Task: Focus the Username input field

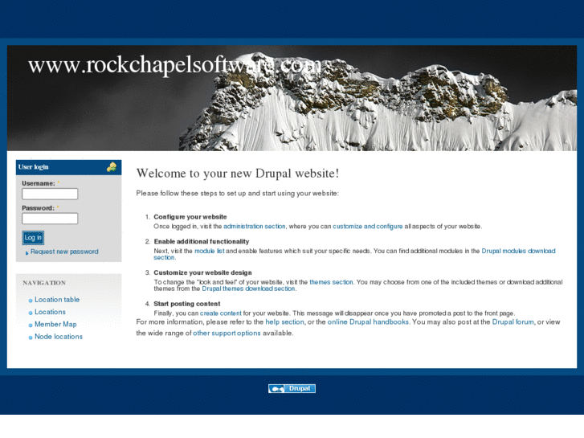Action: coord(50,194)
